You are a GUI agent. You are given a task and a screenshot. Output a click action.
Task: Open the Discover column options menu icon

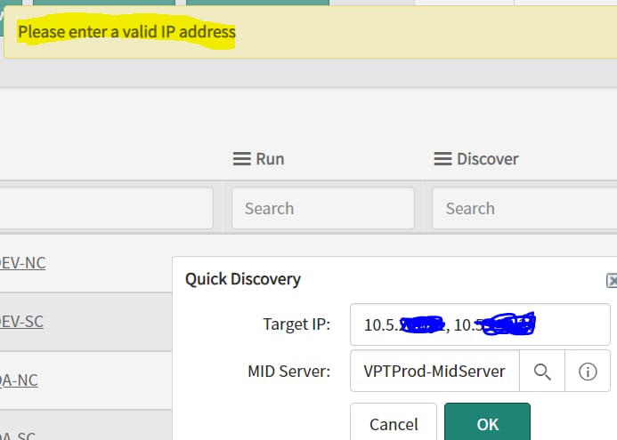click(x=442, y=159)
